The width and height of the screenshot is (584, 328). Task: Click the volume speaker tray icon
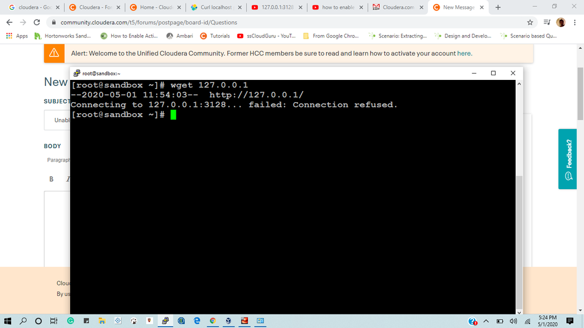[513, 321]
